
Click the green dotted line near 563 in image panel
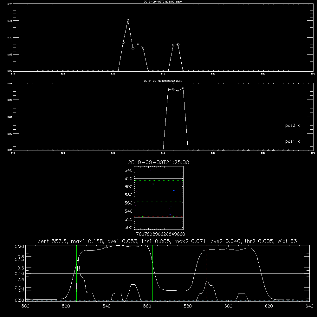(158, 202)
